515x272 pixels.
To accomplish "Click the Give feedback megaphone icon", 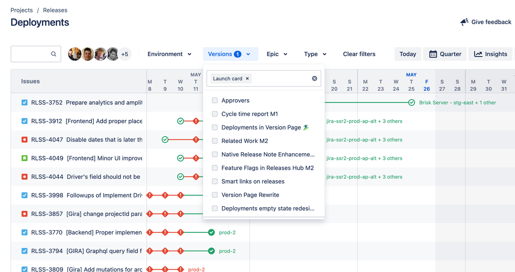I will click(464, 22).
